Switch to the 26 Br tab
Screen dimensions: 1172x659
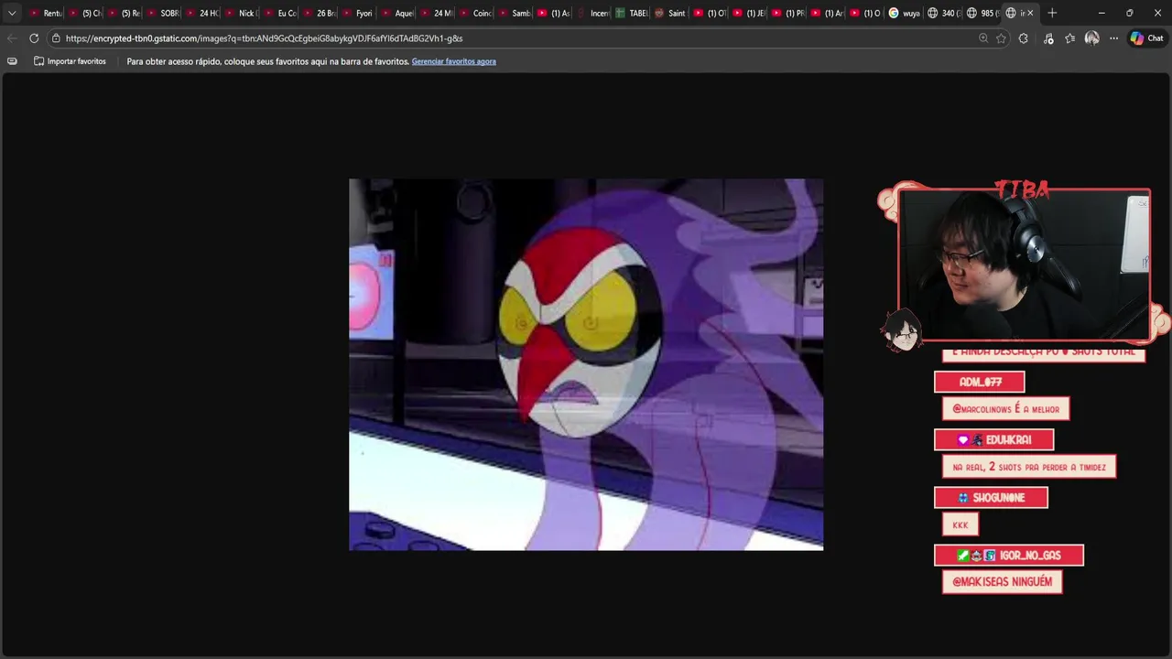click(x=320, y=13)
